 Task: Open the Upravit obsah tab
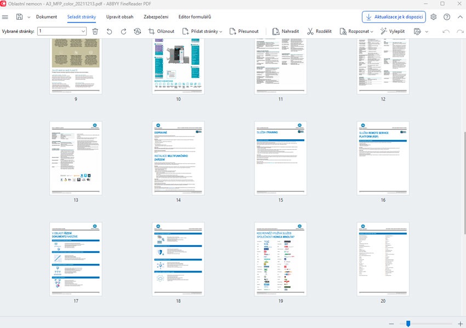tap(120, 17)
